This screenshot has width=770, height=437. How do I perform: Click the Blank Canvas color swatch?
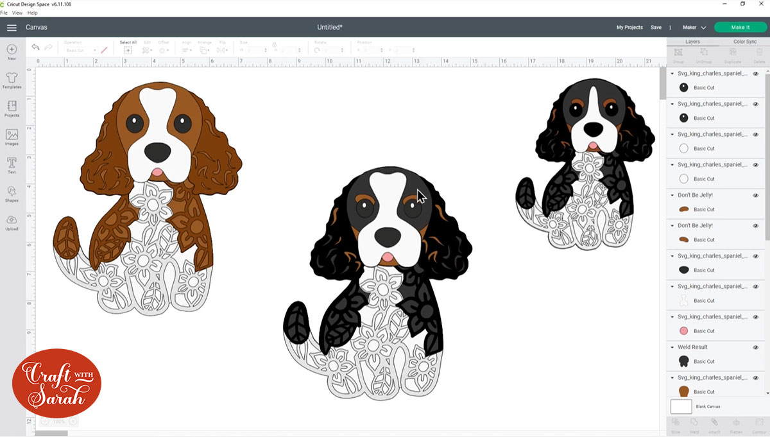[681, 406]
